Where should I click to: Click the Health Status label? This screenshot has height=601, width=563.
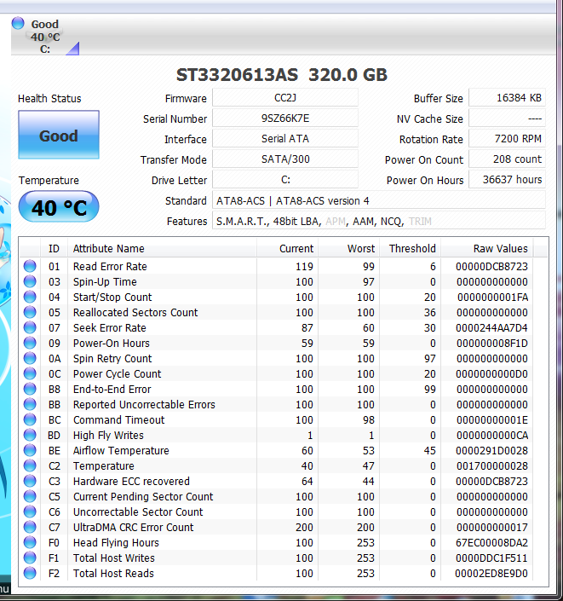tap(49, 99)
